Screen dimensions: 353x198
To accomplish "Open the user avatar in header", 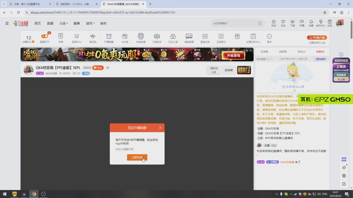I will [340, 23].
